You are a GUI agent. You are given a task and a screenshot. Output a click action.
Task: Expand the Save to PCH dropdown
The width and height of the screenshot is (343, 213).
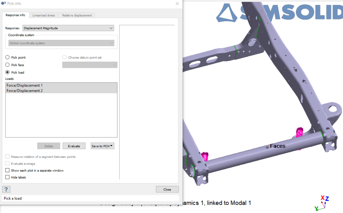[x=102, y=146]
